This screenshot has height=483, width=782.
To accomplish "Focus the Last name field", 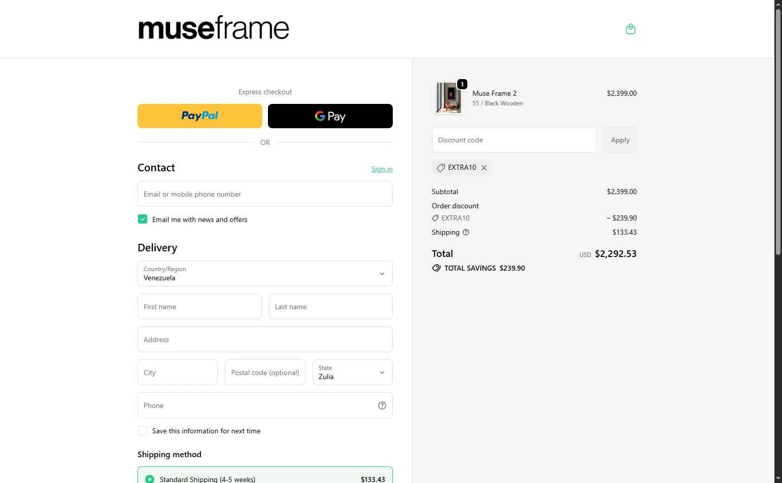I will tap(331, 307).
